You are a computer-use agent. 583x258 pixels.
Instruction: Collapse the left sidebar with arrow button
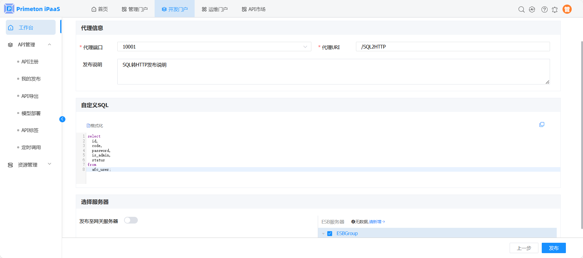coord(62,119)
